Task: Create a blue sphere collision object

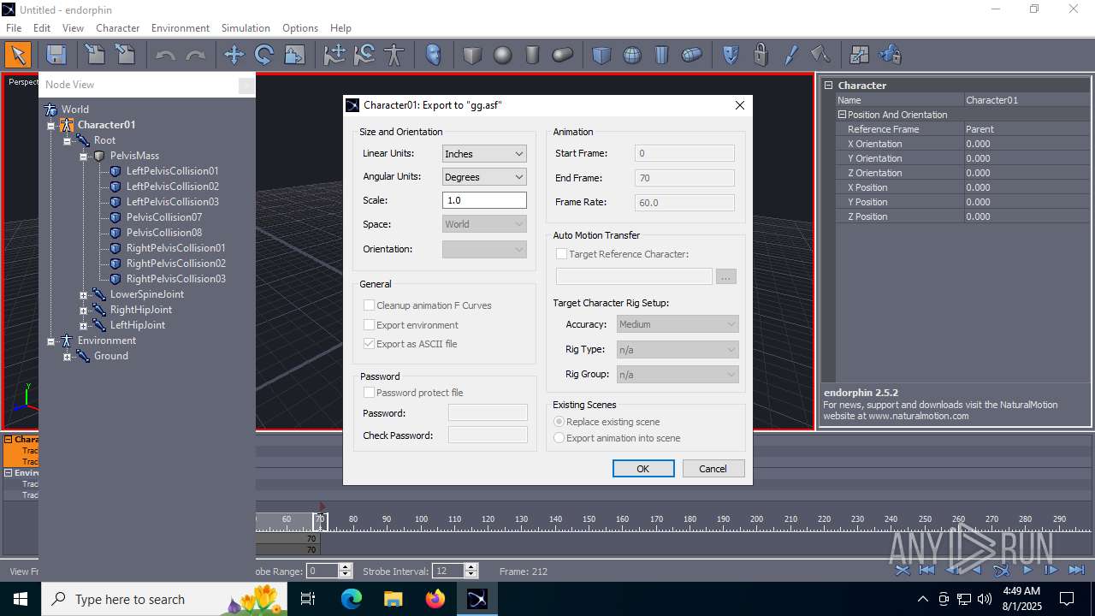Action: coord(632,56)
